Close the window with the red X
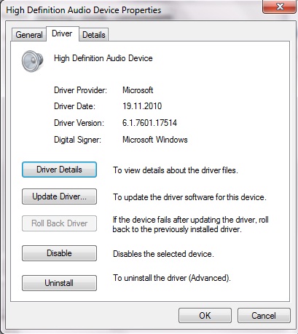Viewport: 298px width, 334px height. [279, 7]
